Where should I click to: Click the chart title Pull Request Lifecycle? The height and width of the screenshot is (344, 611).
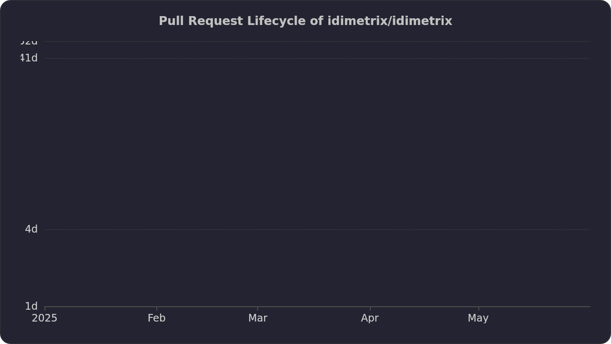pos(305,21)
